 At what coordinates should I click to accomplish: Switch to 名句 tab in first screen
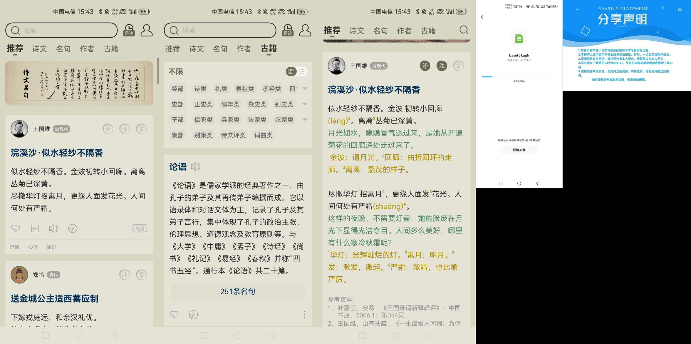click(x=63, y=49)
